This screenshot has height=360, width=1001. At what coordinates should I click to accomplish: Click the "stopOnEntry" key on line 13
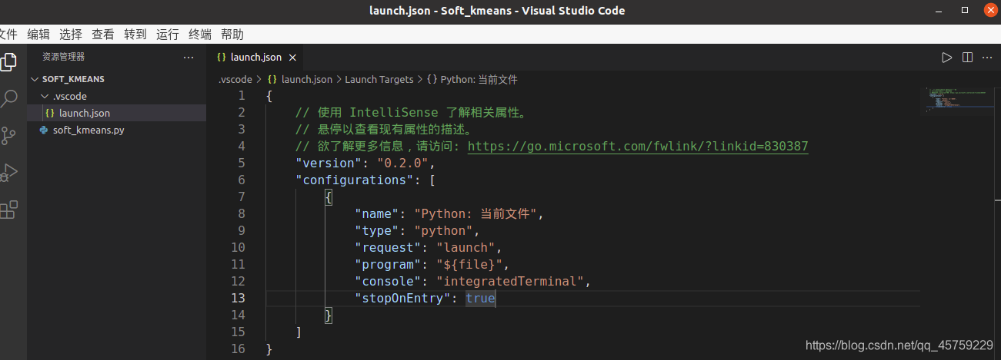(403, 298)
